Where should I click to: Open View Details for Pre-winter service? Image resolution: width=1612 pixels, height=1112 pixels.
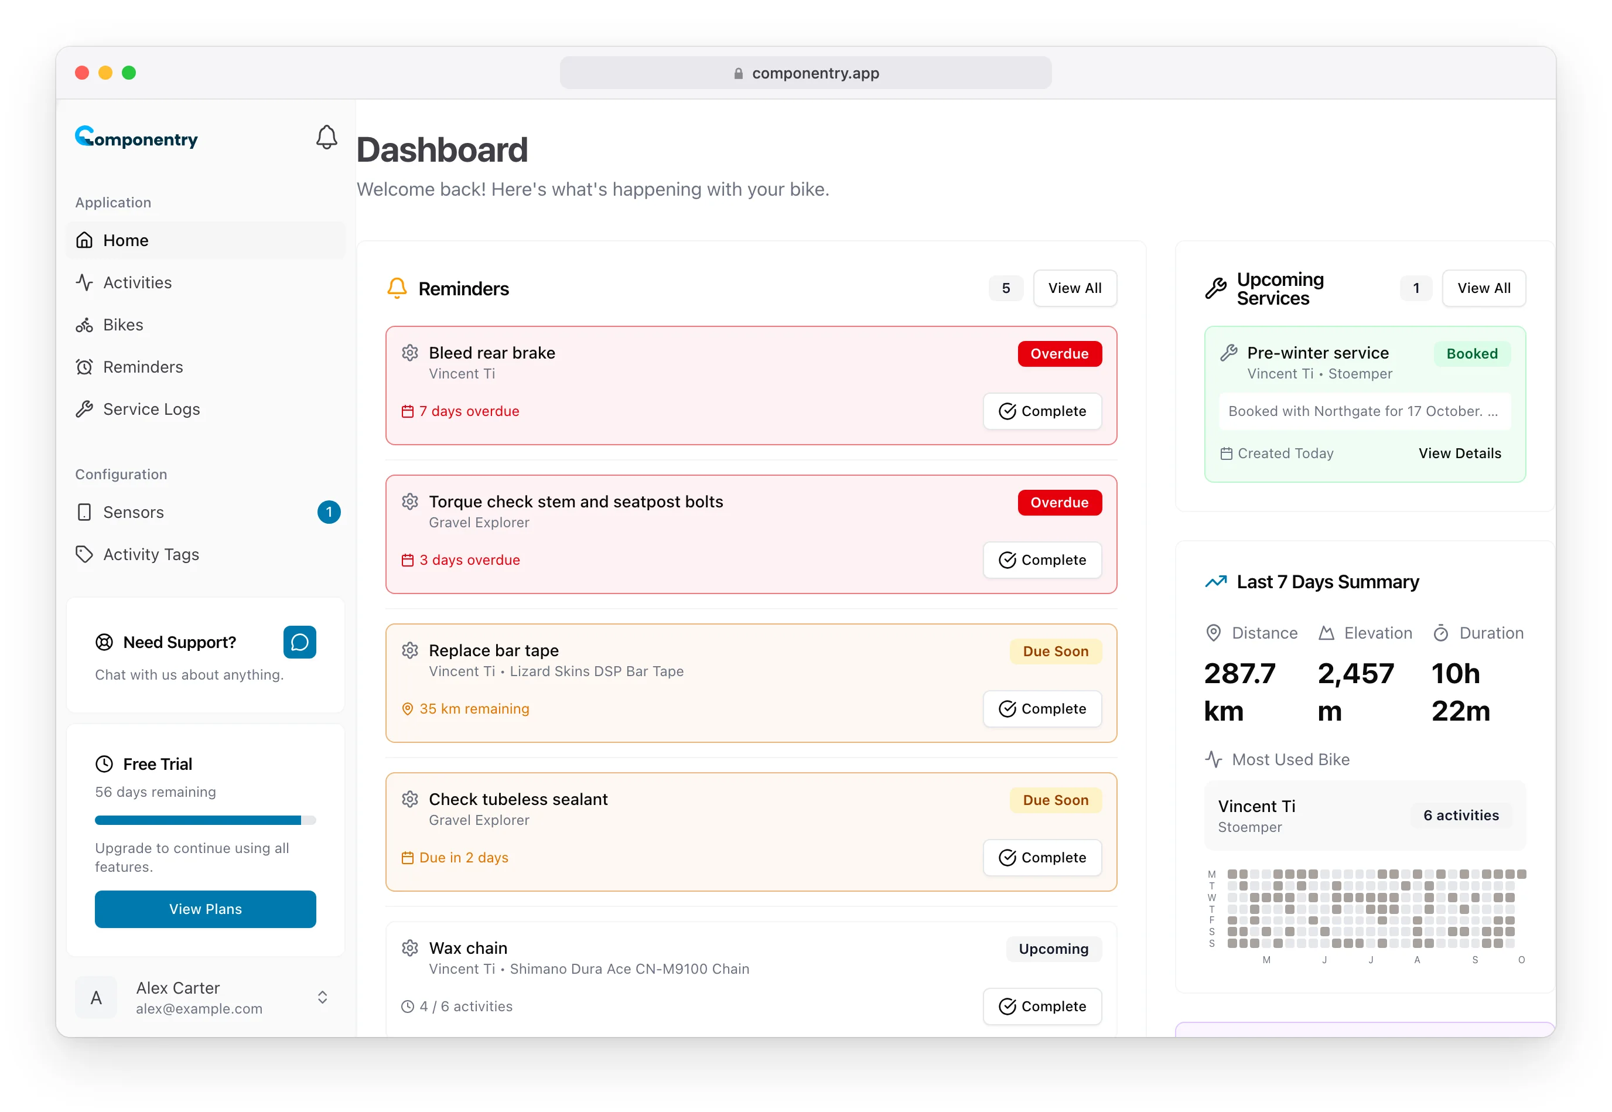click(x=1460, y=453)
